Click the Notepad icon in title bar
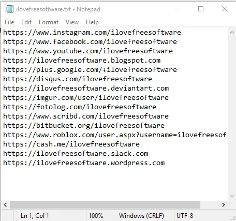 [x=9, y=9]
